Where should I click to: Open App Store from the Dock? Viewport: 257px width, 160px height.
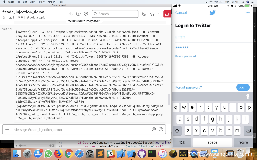click(38, 154)
